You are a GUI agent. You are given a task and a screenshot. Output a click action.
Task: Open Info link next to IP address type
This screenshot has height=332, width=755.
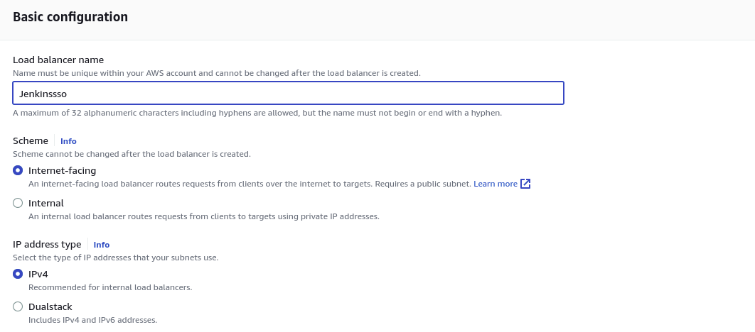[102, 245]
